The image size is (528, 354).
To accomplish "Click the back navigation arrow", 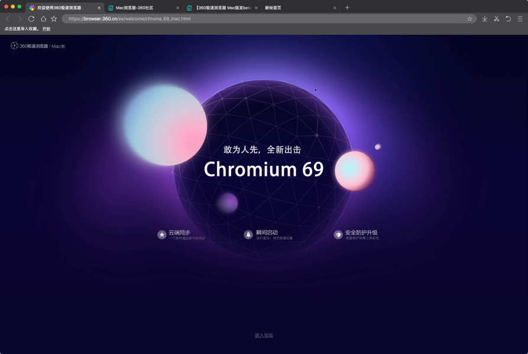I will (x=8, y=19).
